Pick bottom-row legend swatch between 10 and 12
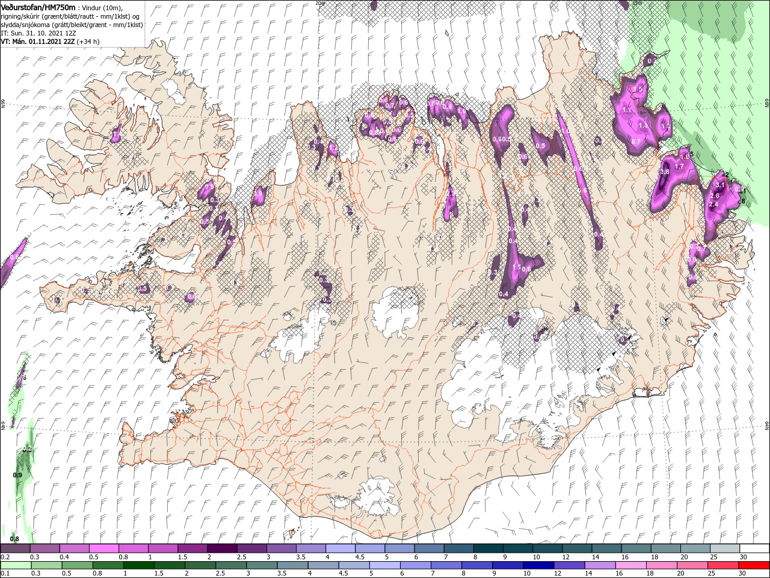This screenshot has height=578, width=770. coord(538,565)
